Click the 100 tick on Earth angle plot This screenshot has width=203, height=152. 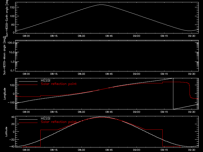12,16
